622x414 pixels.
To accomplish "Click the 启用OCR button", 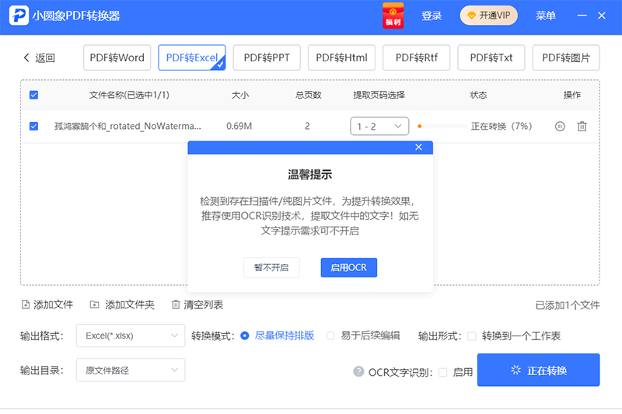I will click(x=348, y=267).
